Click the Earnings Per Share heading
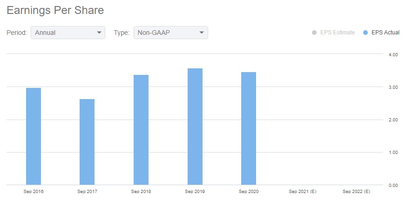The height and width of the screenshot is (200, 406). point(55,10)
